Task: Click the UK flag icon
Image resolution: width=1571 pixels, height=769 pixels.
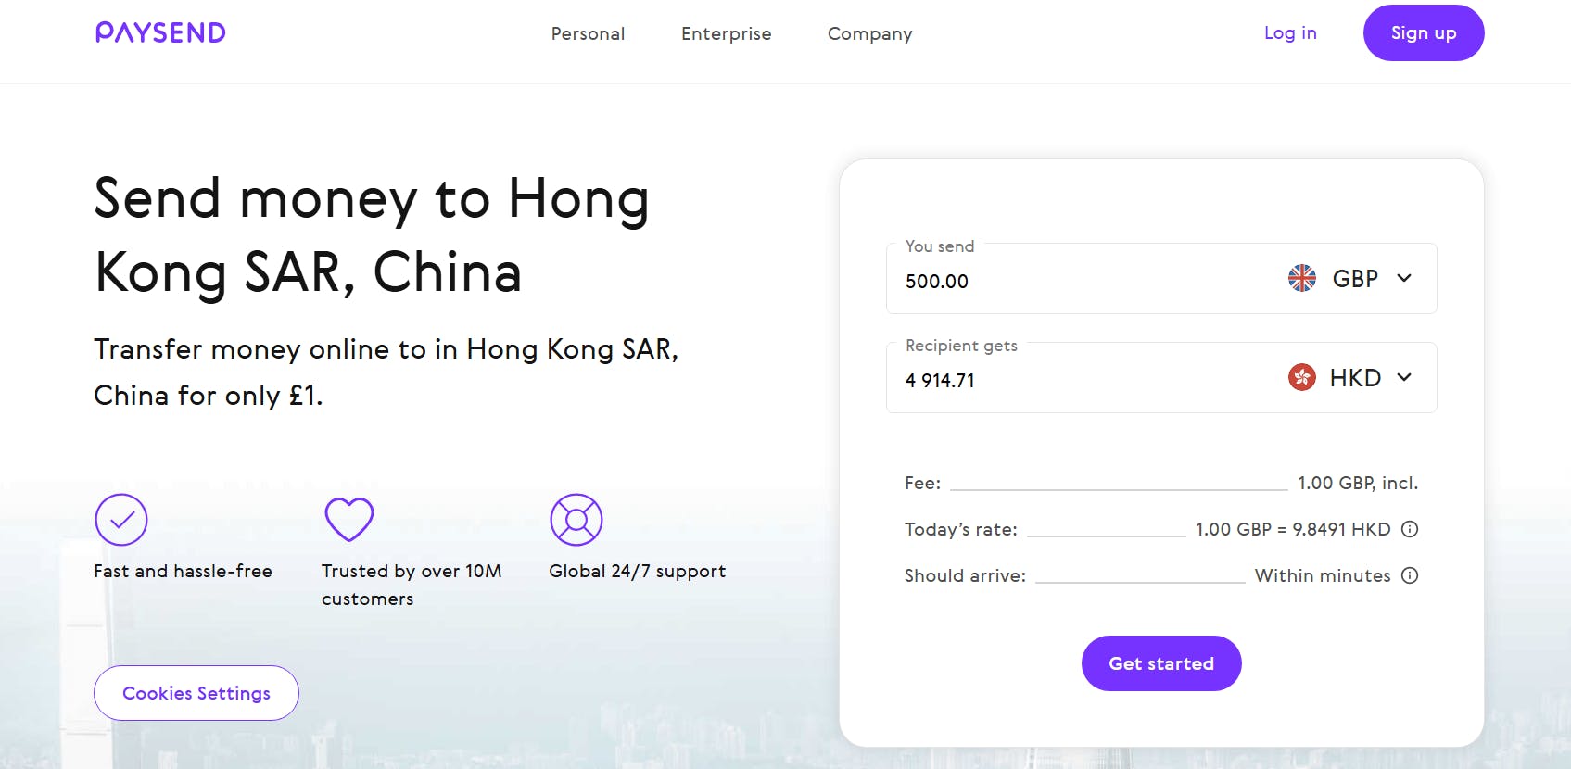Action: (1302, 278)
